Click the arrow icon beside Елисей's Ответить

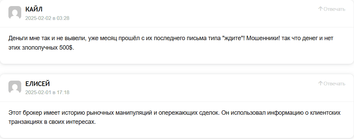320,83
